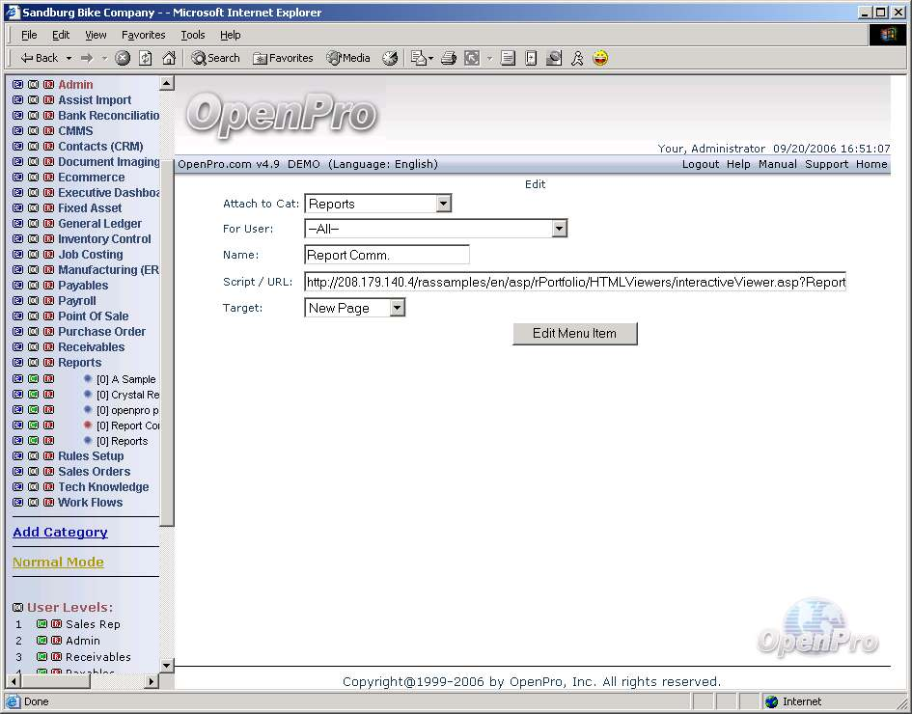This screenshot has width=912, height=714.
Task: Click the Name text field
Action: click(386, 256)
